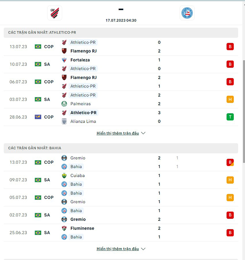Image resolution: width=245 pixels, height=260 pixels.
Task: Toggle the orange H badge for Palmeiras match
Action: [230, 99]
